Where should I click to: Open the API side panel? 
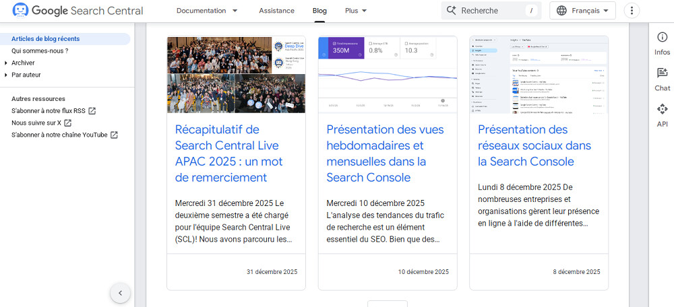tap(662, 116)
